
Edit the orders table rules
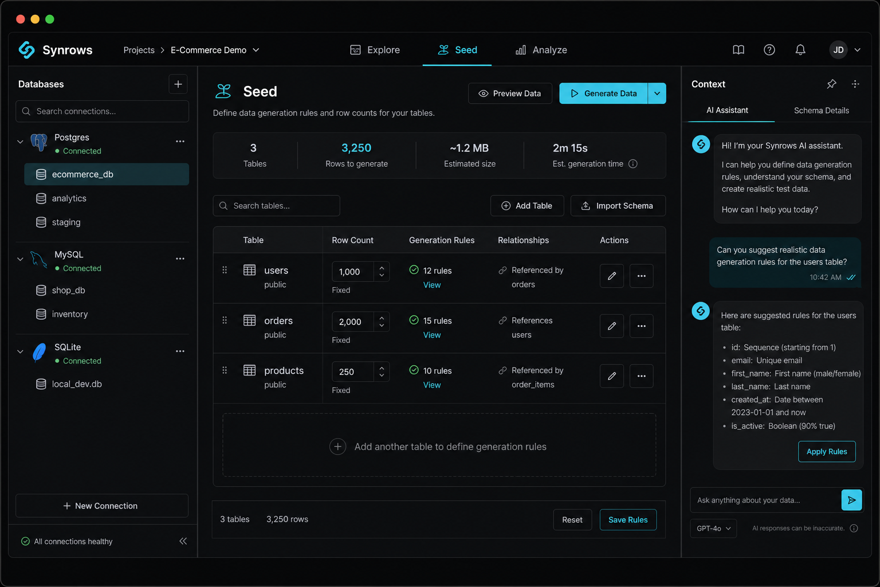point(612,326)
